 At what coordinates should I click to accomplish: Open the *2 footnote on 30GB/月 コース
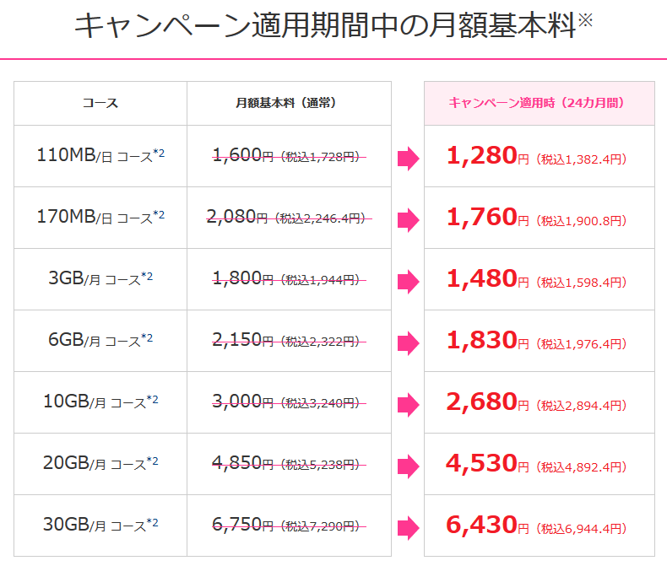pos(152,522)
